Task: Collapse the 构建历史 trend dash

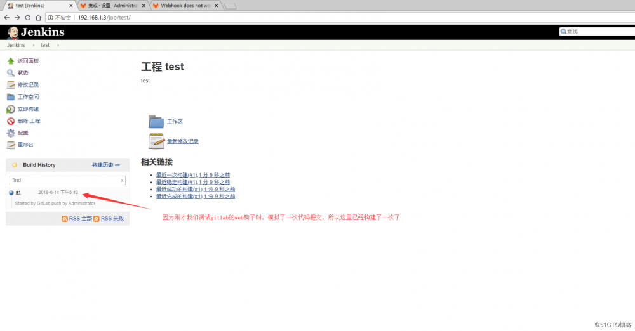Action: (x=117, y=165)
